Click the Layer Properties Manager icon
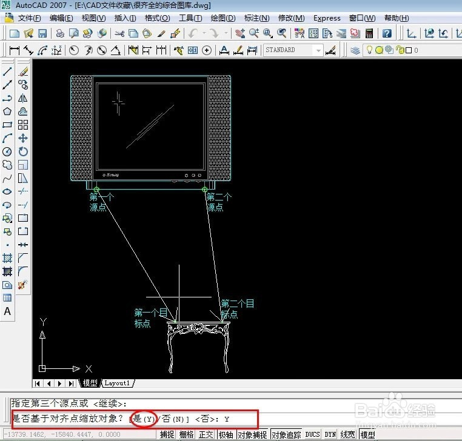The height and width of the screenshot is (441, 462). coord(355,50)
